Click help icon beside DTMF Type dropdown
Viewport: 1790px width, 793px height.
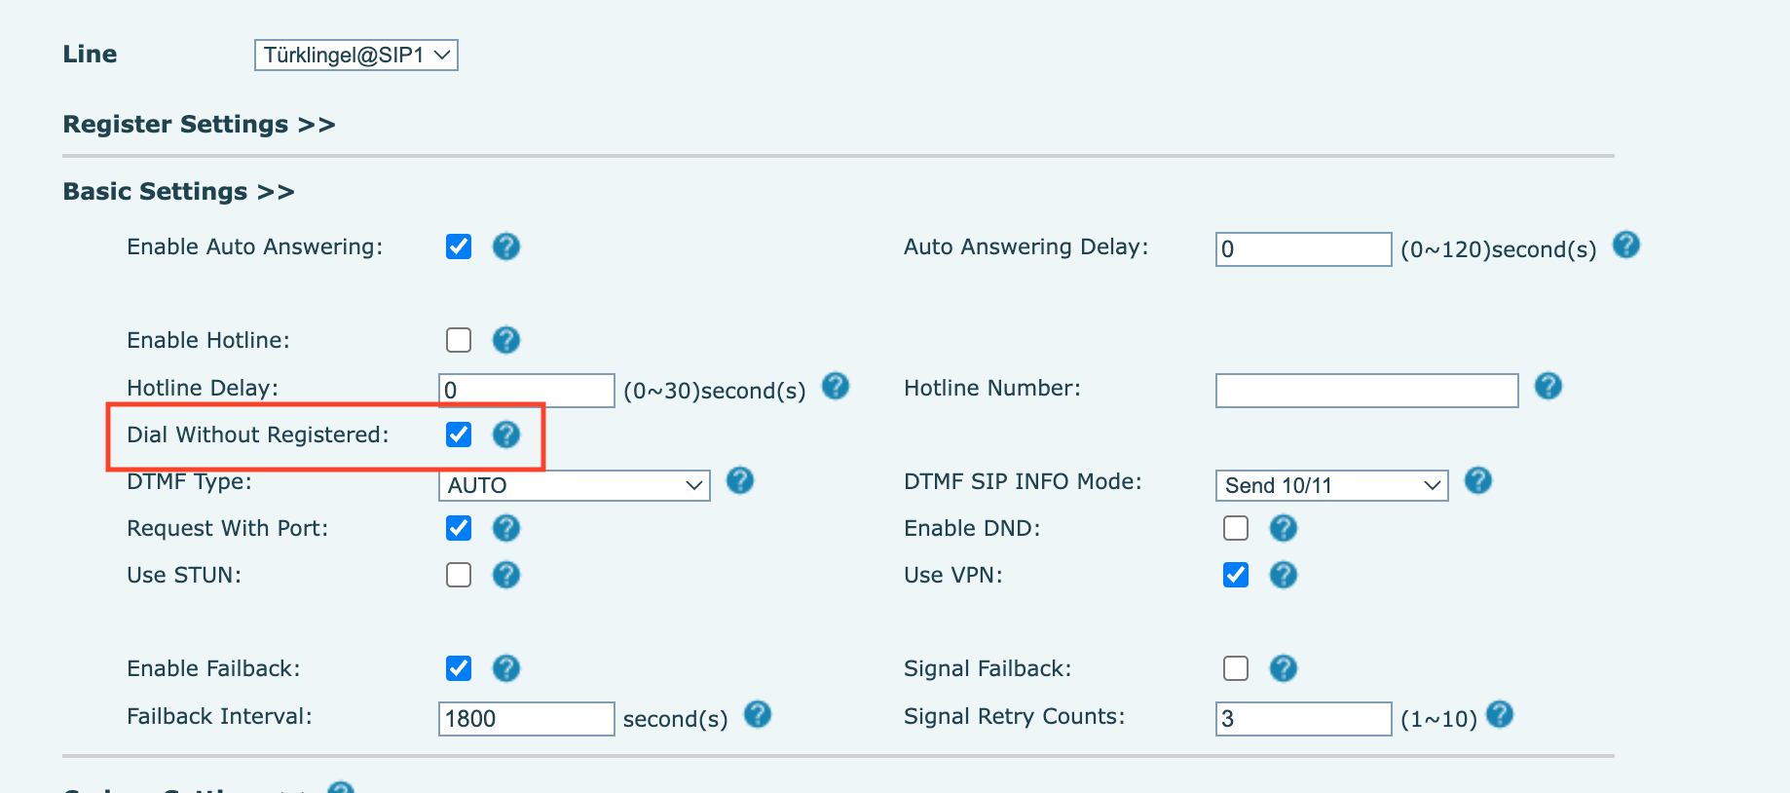click(x=739, y=480)
